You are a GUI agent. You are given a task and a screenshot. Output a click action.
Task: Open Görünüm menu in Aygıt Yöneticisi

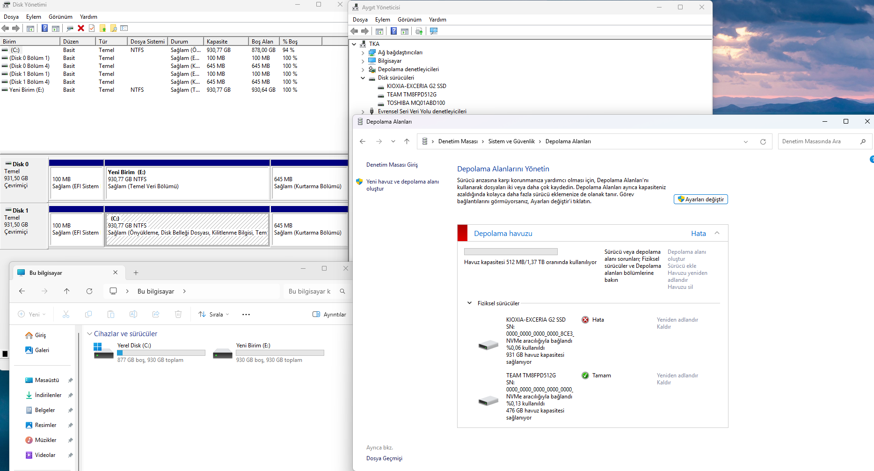[x=409, y=20]
